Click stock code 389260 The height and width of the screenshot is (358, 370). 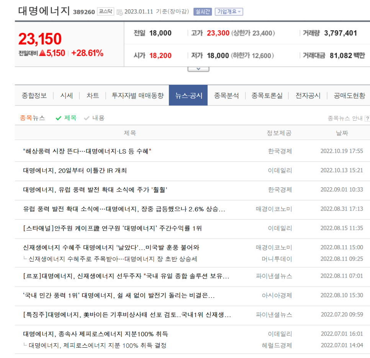click(x=84, y=12)
